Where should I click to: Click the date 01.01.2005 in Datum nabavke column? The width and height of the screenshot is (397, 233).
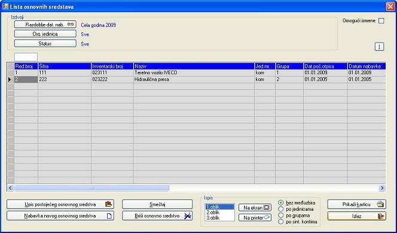coord(367,79)
